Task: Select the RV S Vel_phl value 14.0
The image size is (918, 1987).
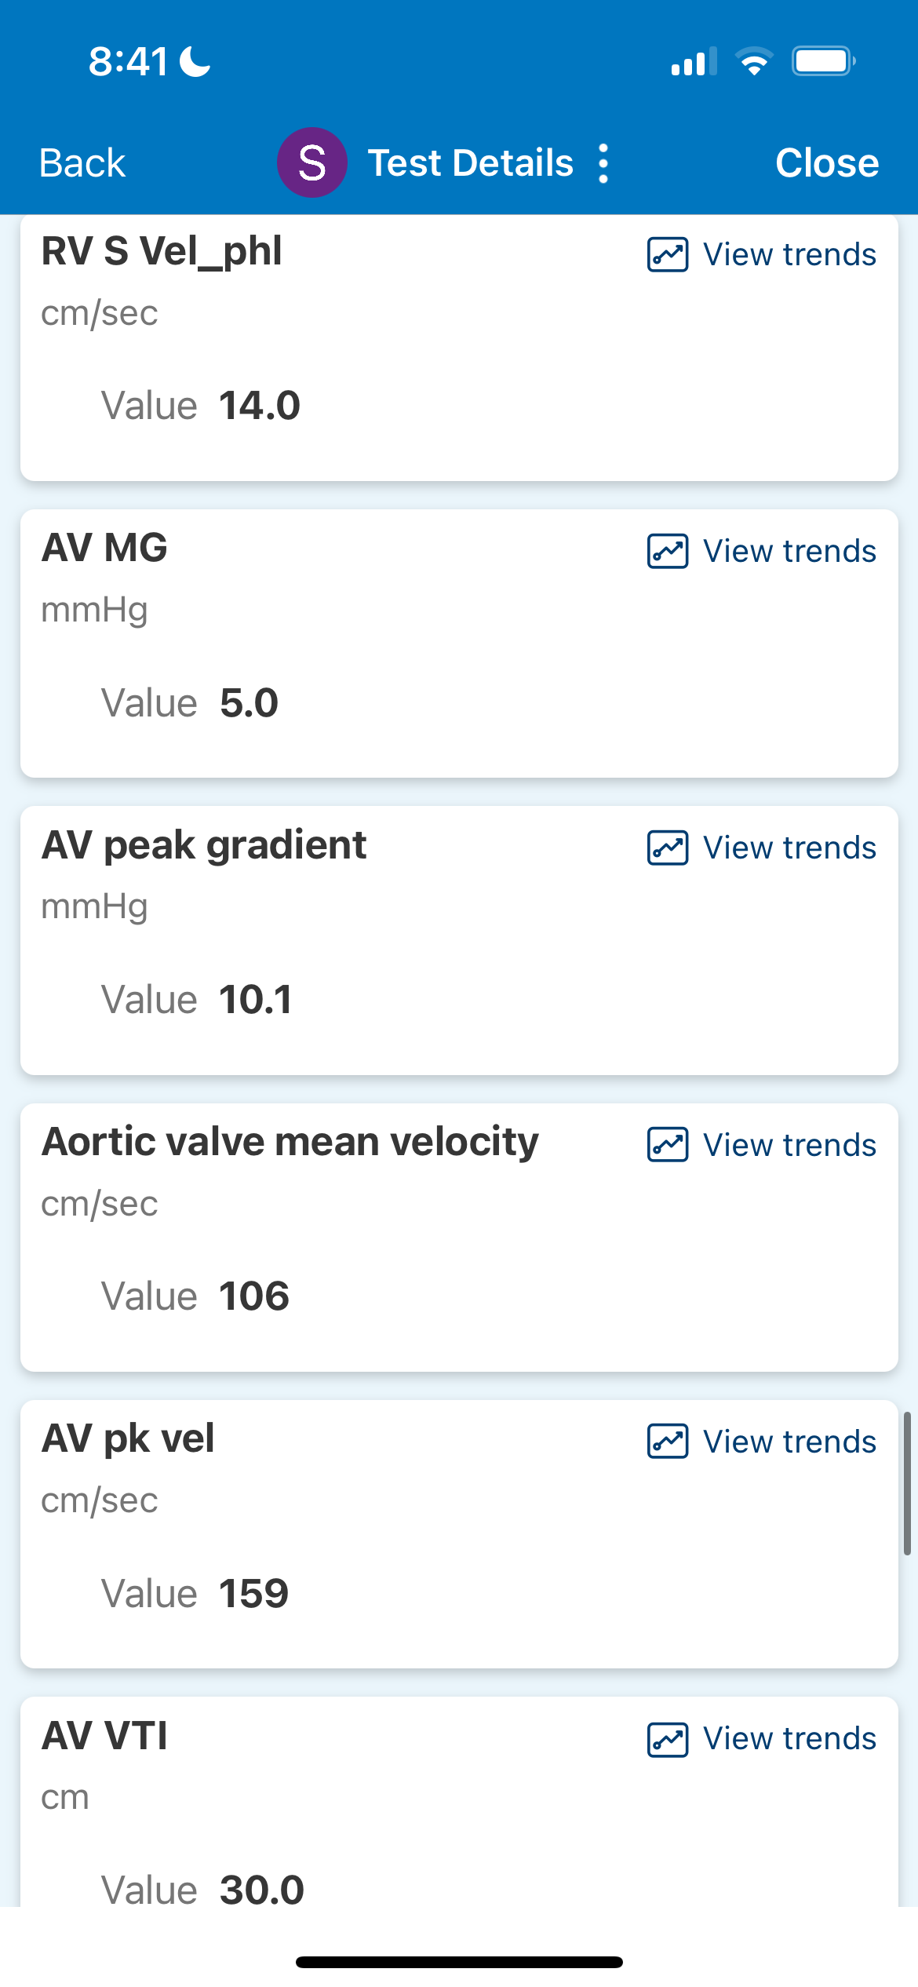Action: pyautogui.click(x=260, y=406)
